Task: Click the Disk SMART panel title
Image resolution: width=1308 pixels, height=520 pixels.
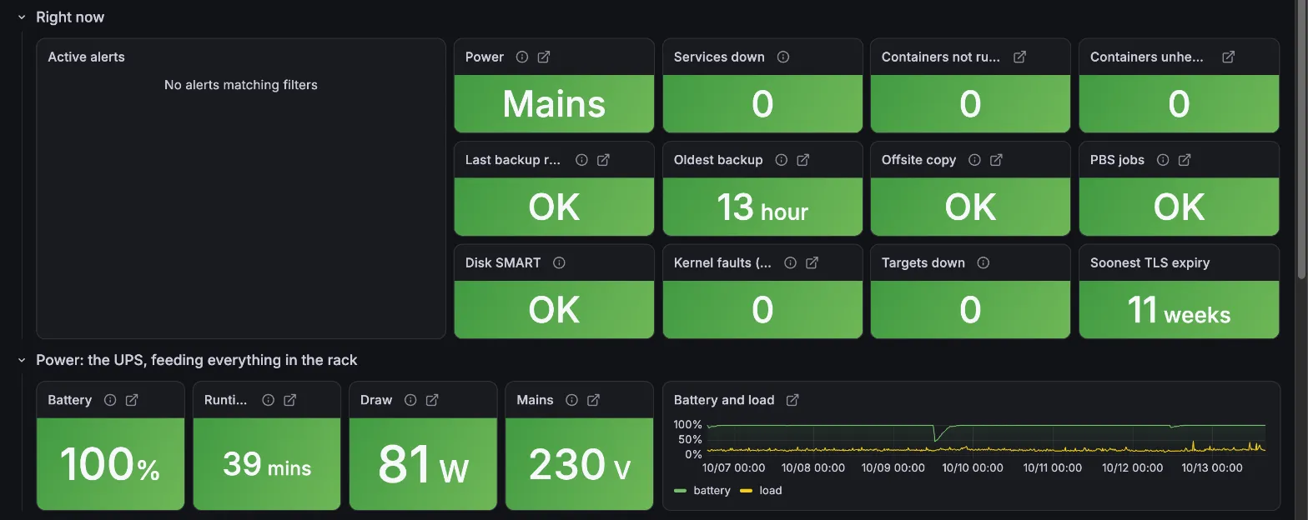Action: click(x=503, y=262)
